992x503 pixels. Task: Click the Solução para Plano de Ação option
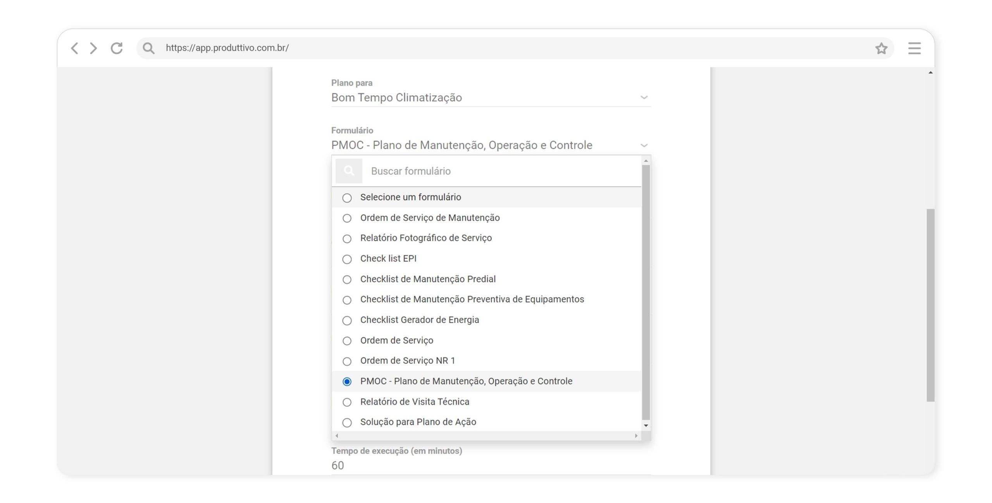pyautogui.click(x=418, y=422)
